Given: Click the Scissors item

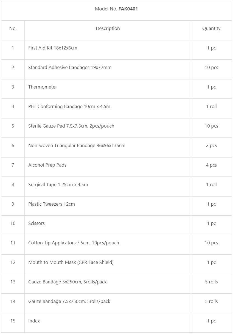Looking at the screenshot, I should click(37, 223).
